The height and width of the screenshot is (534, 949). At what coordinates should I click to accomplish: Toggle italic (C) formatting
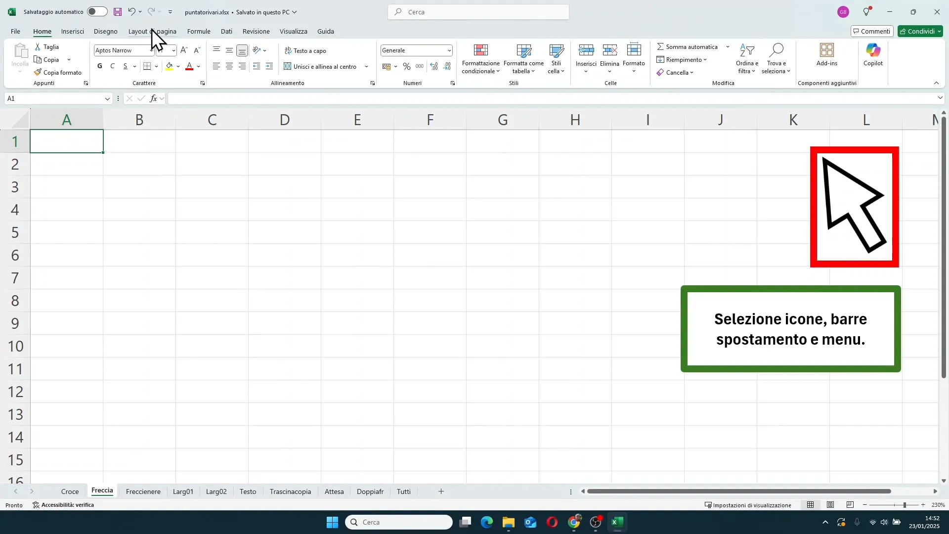pyautogui.click(x=113, y=66)
